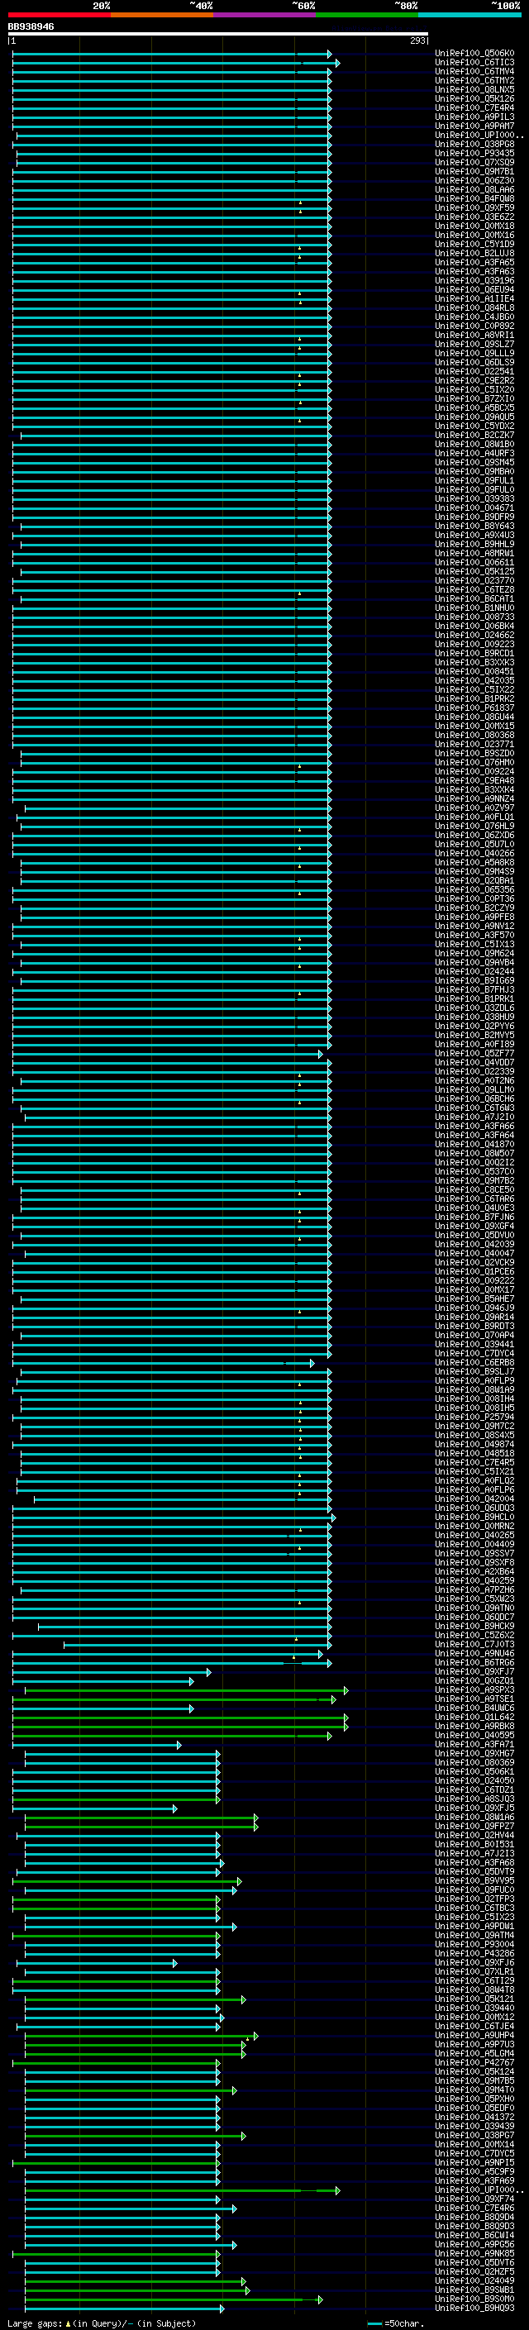529x2330 pixels.
Task: Select UniRef100_Q38PG8 label
Action: click(474, 145)
